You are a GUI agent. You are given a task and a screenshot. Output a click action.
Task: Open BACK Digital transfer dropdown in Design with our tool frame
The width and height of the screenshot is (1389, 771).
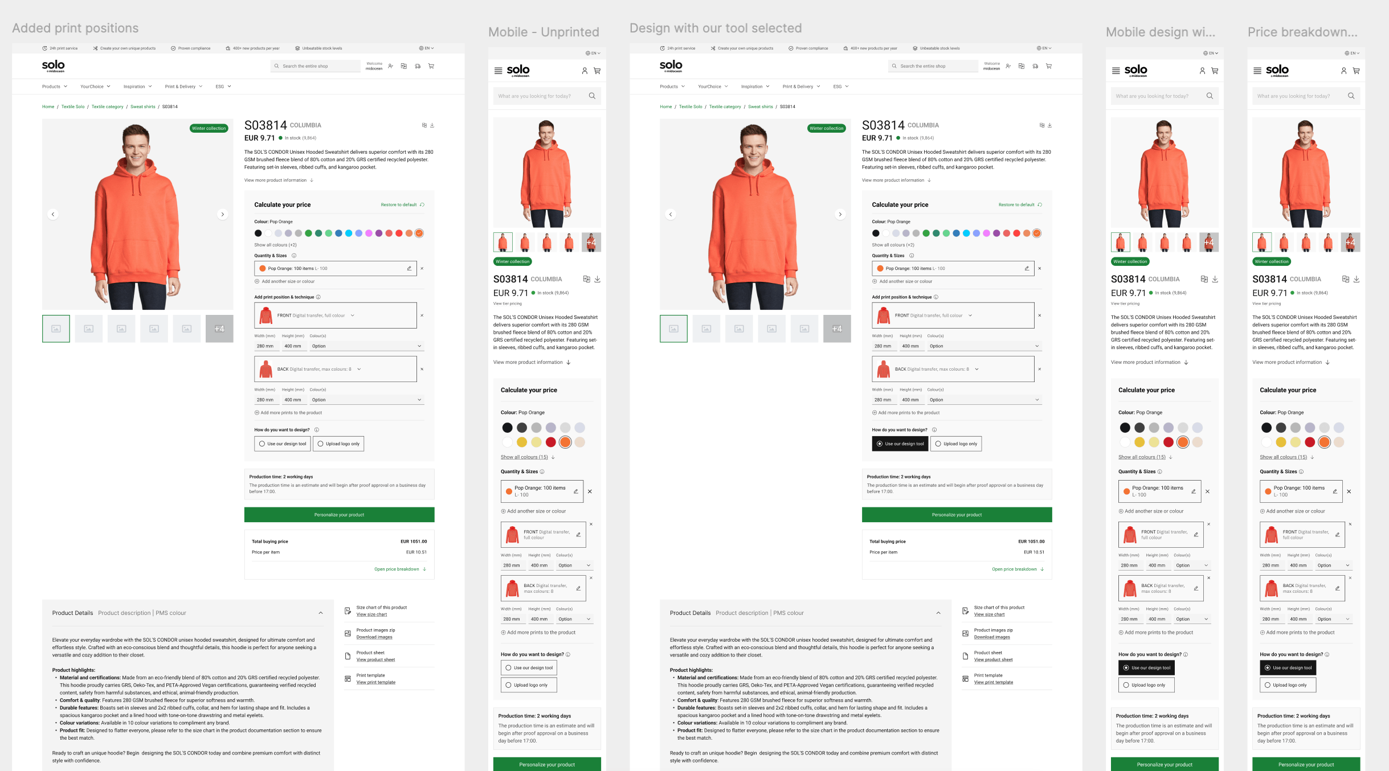point(977,369)
